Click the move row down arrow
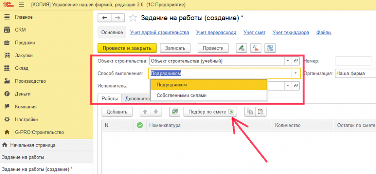Viewport: 376px width, 174px height. point(156,112)
